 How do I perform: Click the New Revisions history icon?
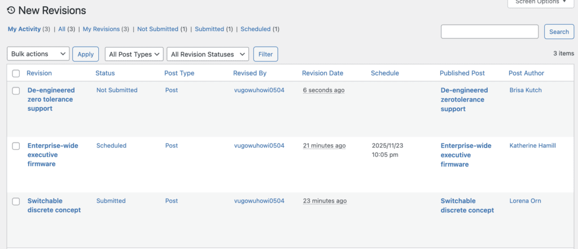11,10
